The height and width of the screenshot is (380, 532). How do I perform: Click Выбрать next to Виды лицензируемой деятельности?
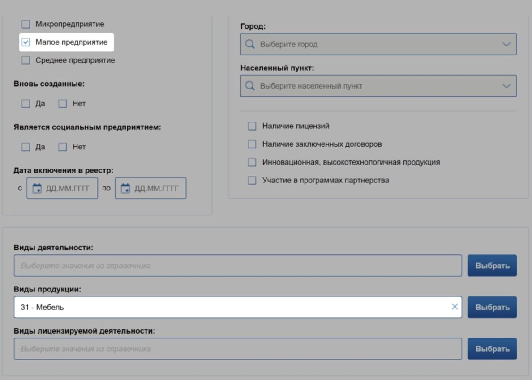point(492,349)
